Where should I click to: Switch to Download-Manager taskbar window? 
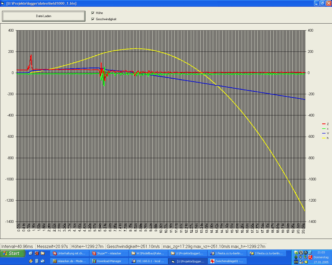point(109,261)
